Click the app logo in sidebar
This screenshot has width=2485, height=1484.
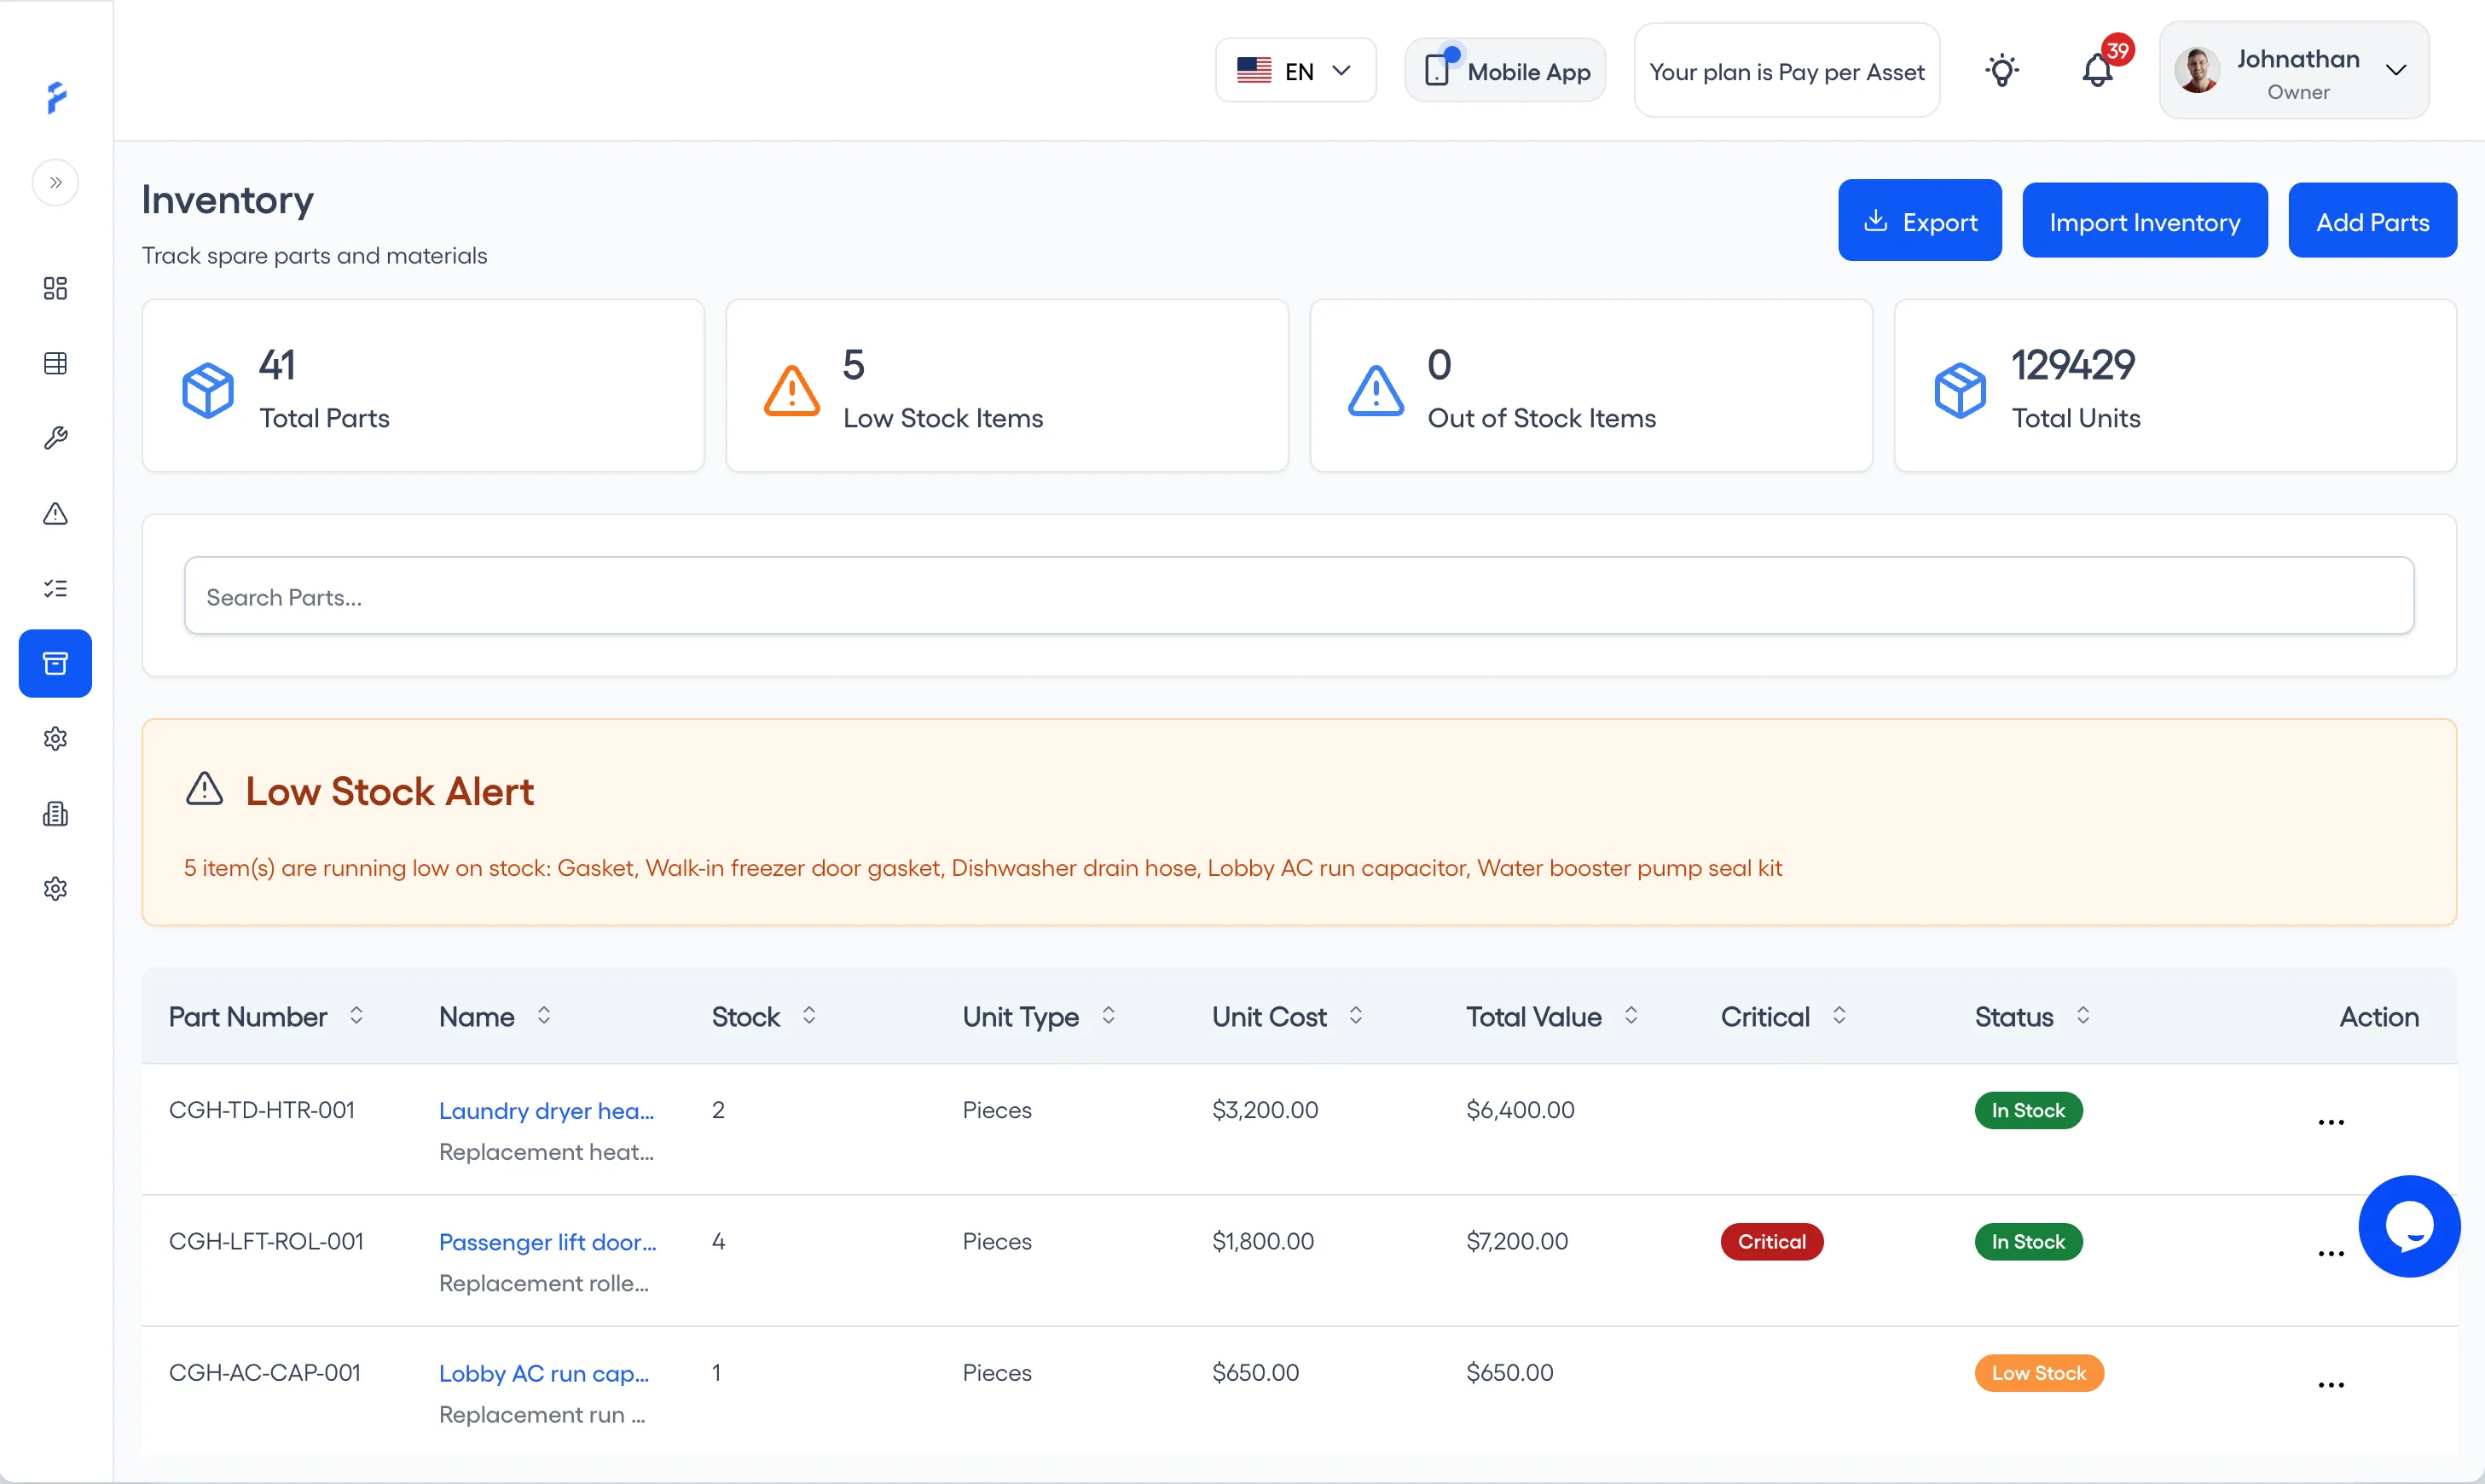57,97
